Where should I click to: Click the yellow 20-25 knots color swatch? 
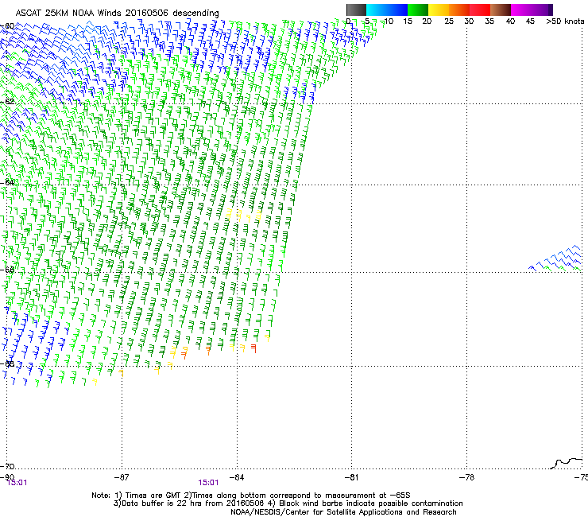439,10
